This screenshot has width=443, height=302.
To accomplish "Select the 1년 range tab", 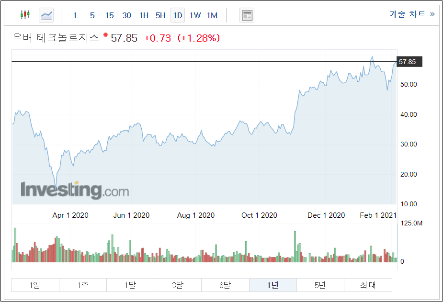I will (x=273, y=285).
